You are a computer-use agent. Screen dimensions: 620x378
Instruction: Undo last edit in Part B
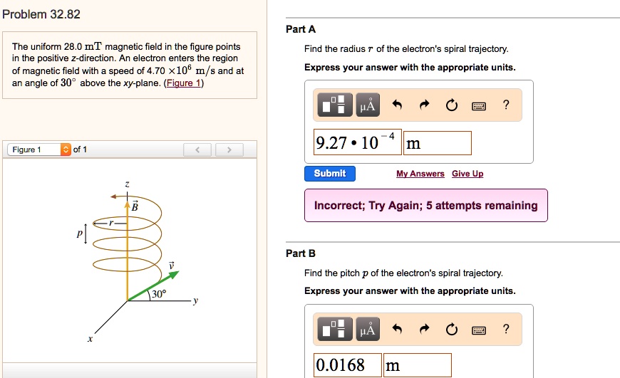pyautogui.click(x=398, y=329)
